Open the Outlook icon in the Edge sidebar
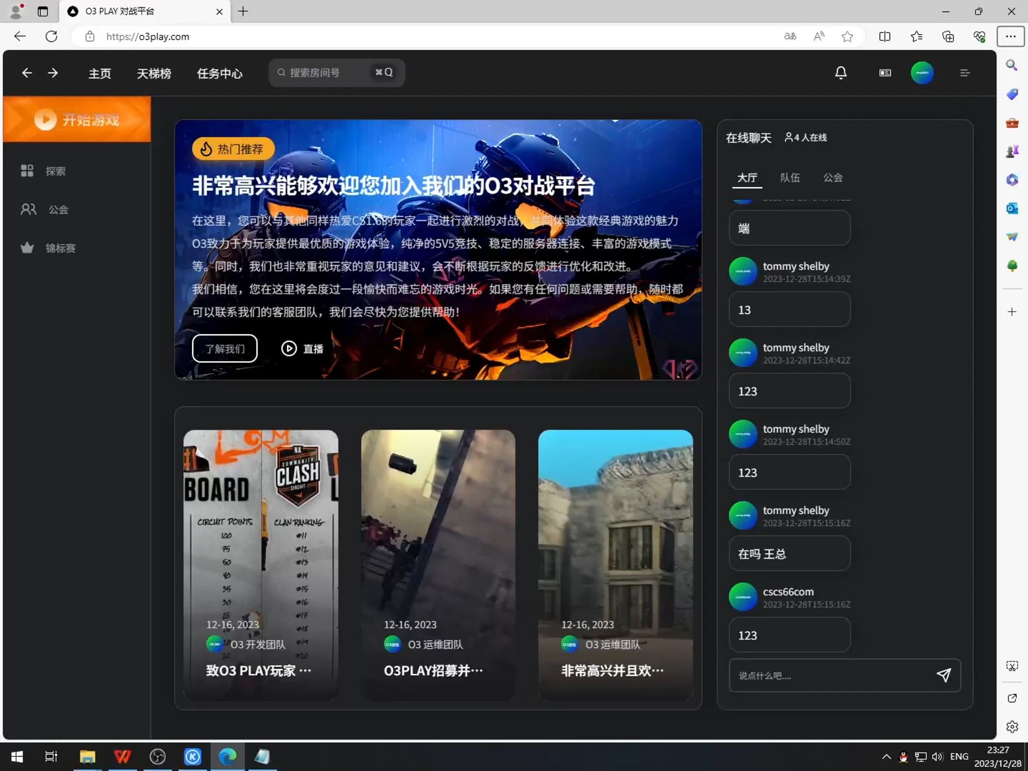The width and height of the screenshot is (1028, 771). 1011,208
